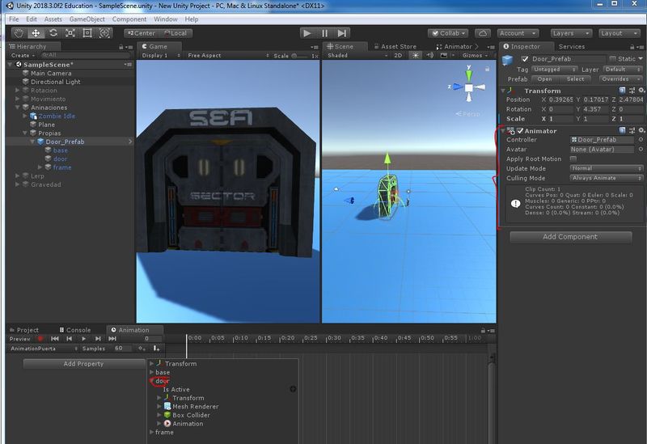Open the hierarchy Create button
The height and width of the screenshot is (444, 647).
coord(23,55)
